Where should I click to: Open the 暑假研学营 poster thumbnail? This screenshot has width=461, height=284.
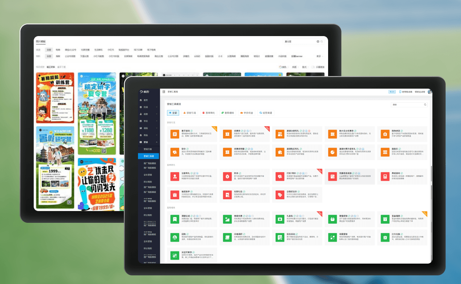coord(55,167)
